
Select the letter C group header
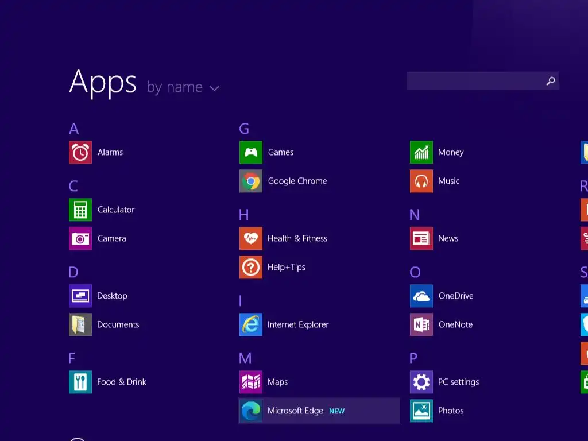pyautogui.click(x=73, y=187)
